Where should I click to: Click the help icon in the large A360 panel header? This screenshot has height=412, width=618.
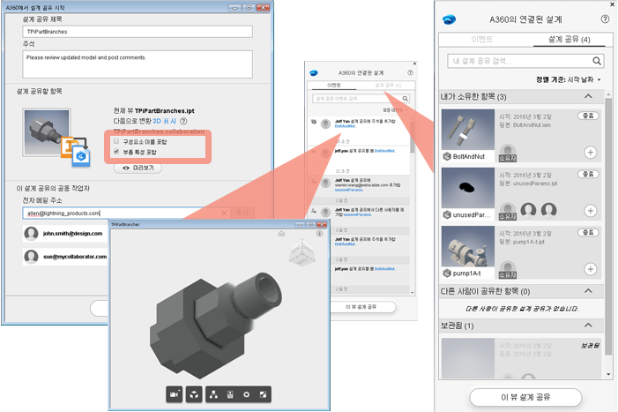[x=605, y=19]
